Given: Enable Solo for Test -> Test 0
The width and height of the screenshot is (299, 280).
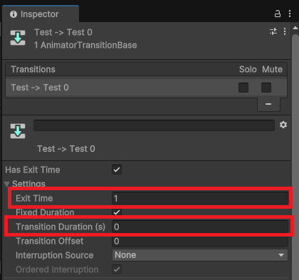Looking at the screenshot, I should (x=243, y=88).
